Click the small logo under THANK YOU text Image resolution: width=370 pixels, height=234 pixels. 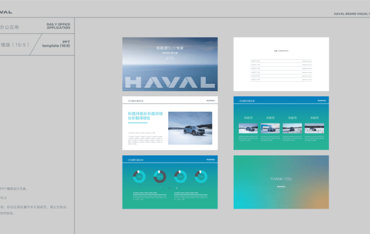click(x=281, y=187)
